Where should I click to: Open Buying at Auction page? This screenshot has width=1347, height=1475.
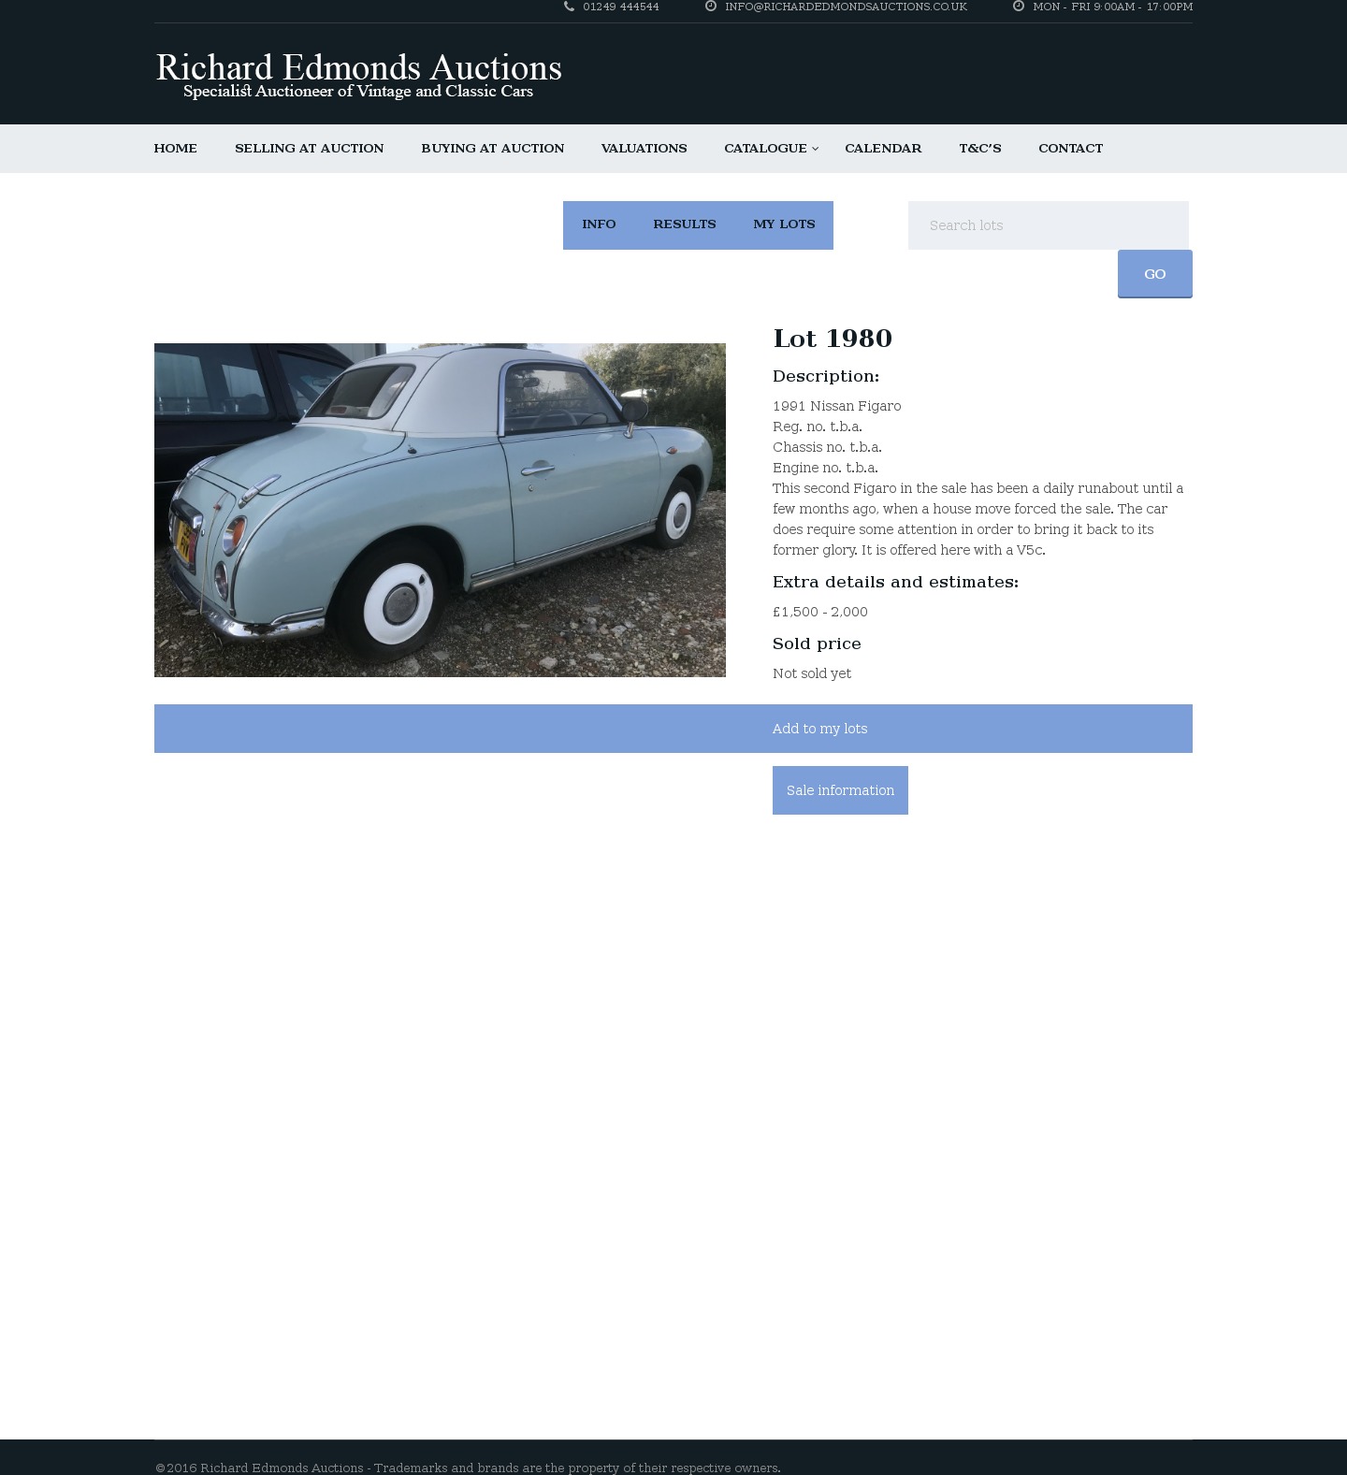[492, 149]
